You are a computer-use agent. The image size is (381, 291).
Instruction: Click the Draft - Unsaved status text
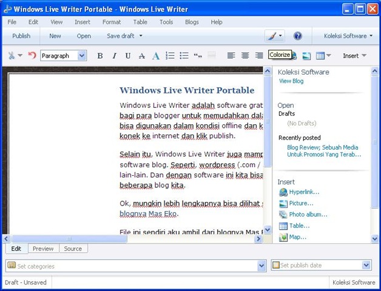25,283
